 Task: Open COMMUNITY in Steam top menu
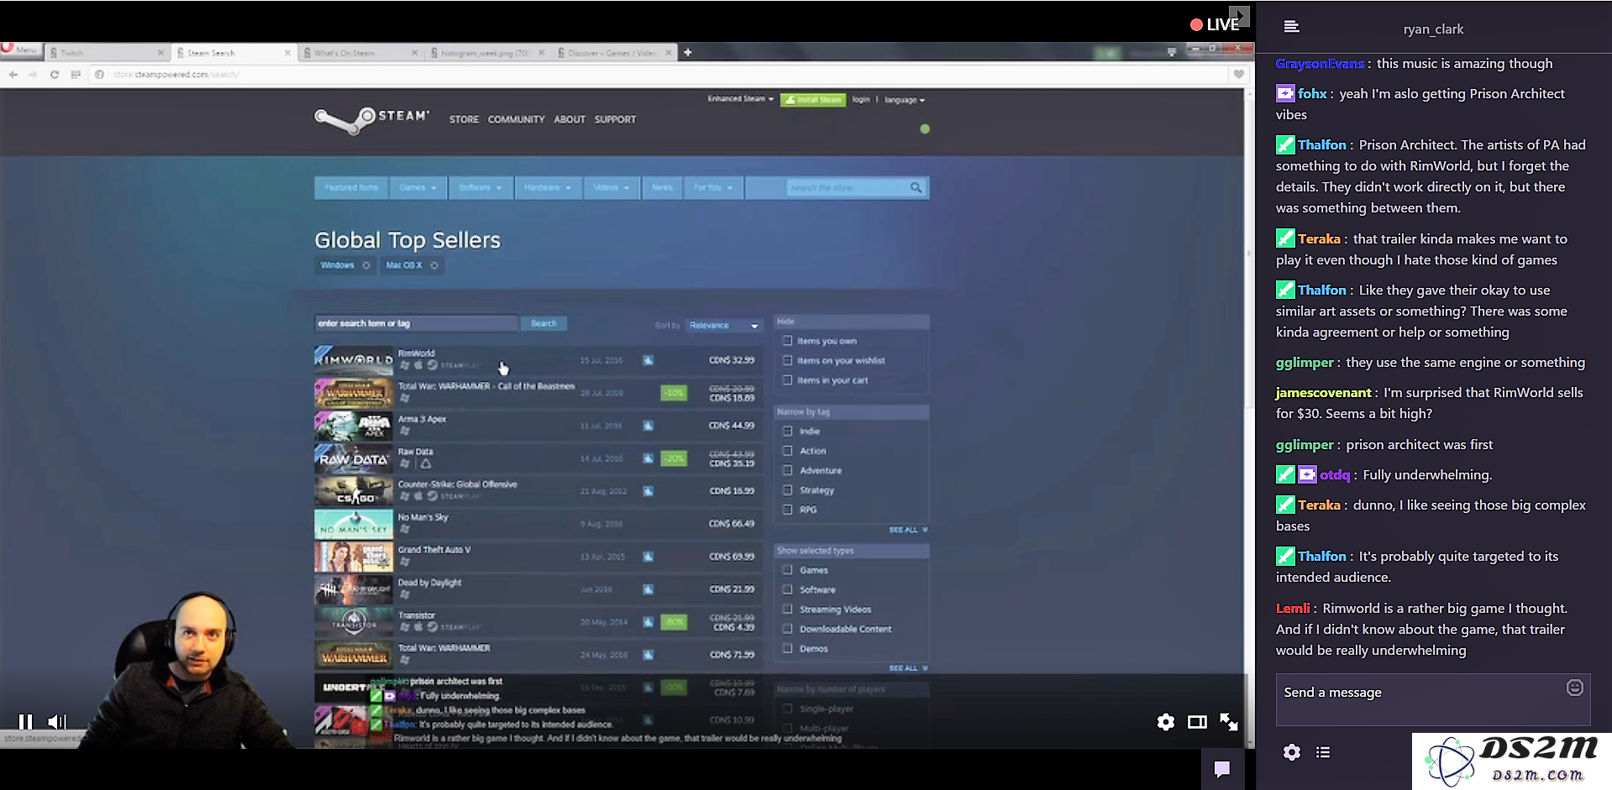pos(516,119)
